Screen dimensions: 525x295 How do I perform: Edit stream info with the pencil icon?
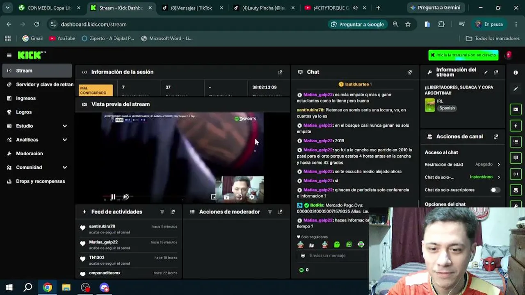coord(486,72)
